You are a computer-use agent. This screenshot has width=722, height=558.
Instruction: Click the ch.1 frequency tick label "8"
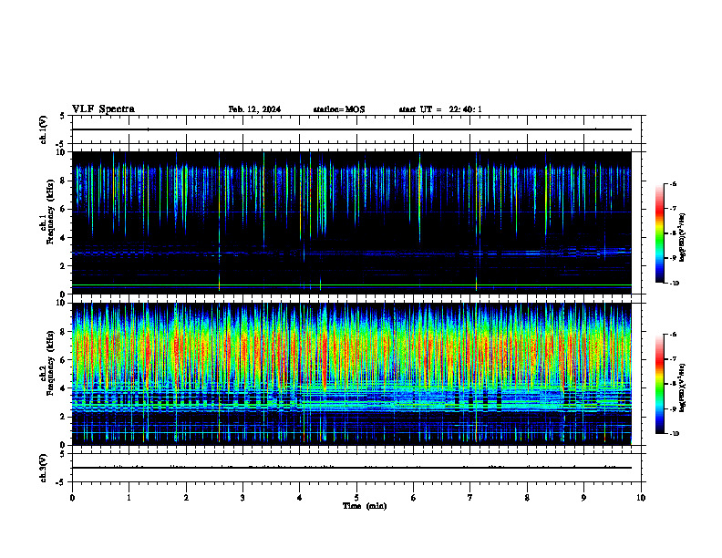pos(63,181)
